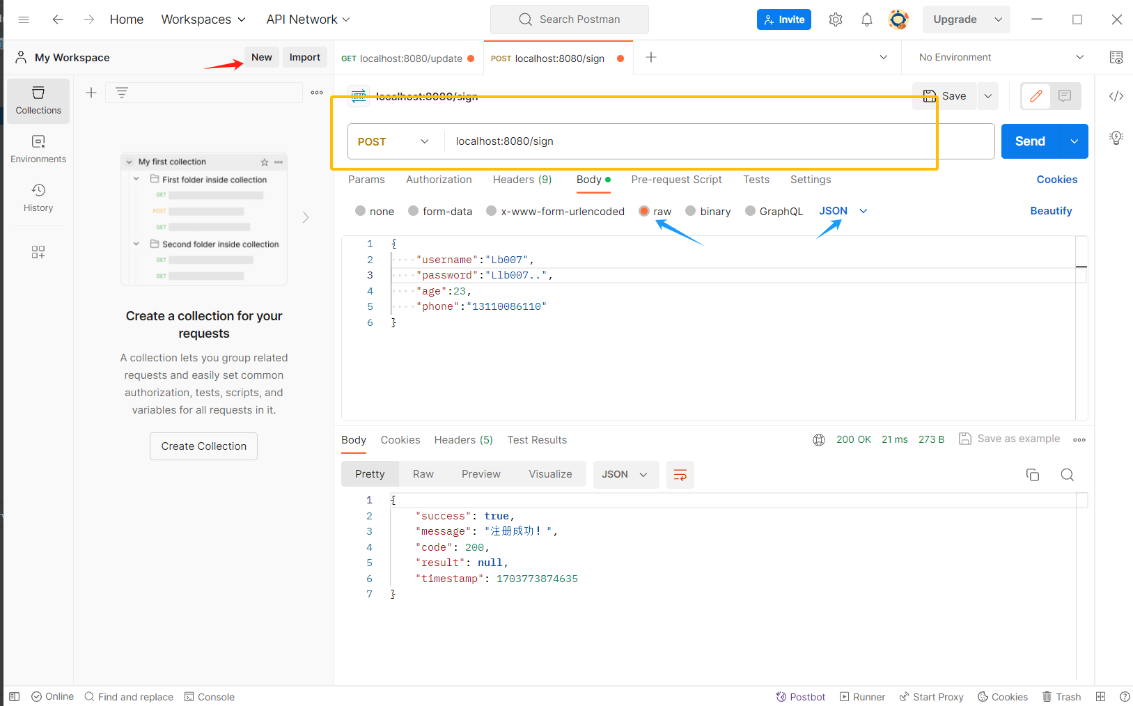Screen dimensions: 1133x706
Task: Open the Pre-request Script tab
Action: click(676, 180)
